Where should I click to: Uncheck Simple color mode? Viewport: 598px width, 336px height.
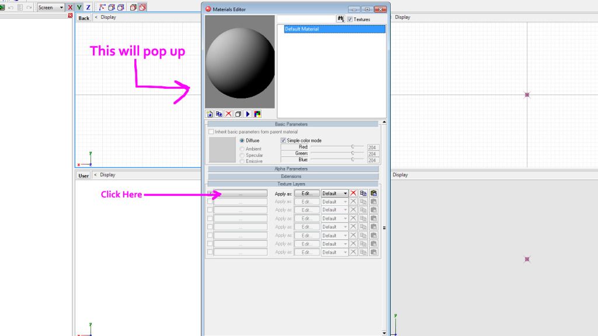click(x=283, y=141)
